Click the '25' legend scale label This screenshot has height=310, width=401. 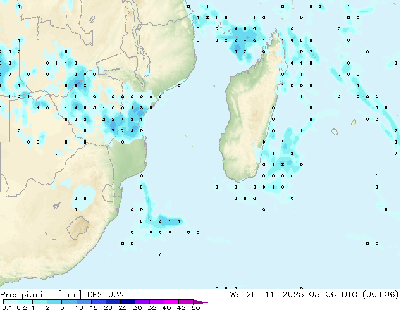point(123,307)
